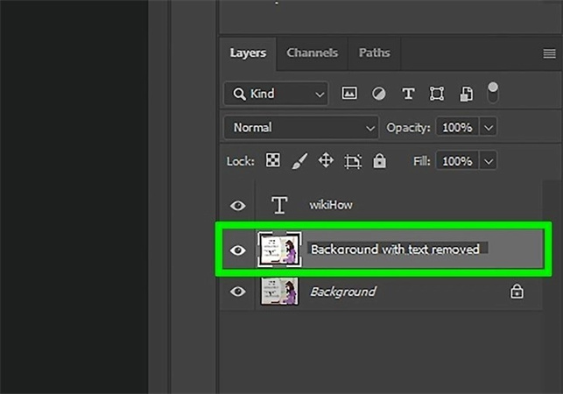Hide the Background layer
This screenshot has width=563, height=394.
pyautogui.click(x=237, y=292)
